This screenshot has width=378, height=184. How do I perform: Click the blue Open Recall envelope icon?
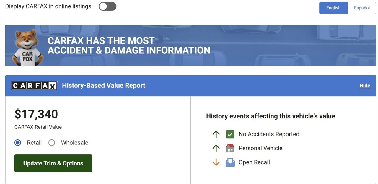point(230,162)
